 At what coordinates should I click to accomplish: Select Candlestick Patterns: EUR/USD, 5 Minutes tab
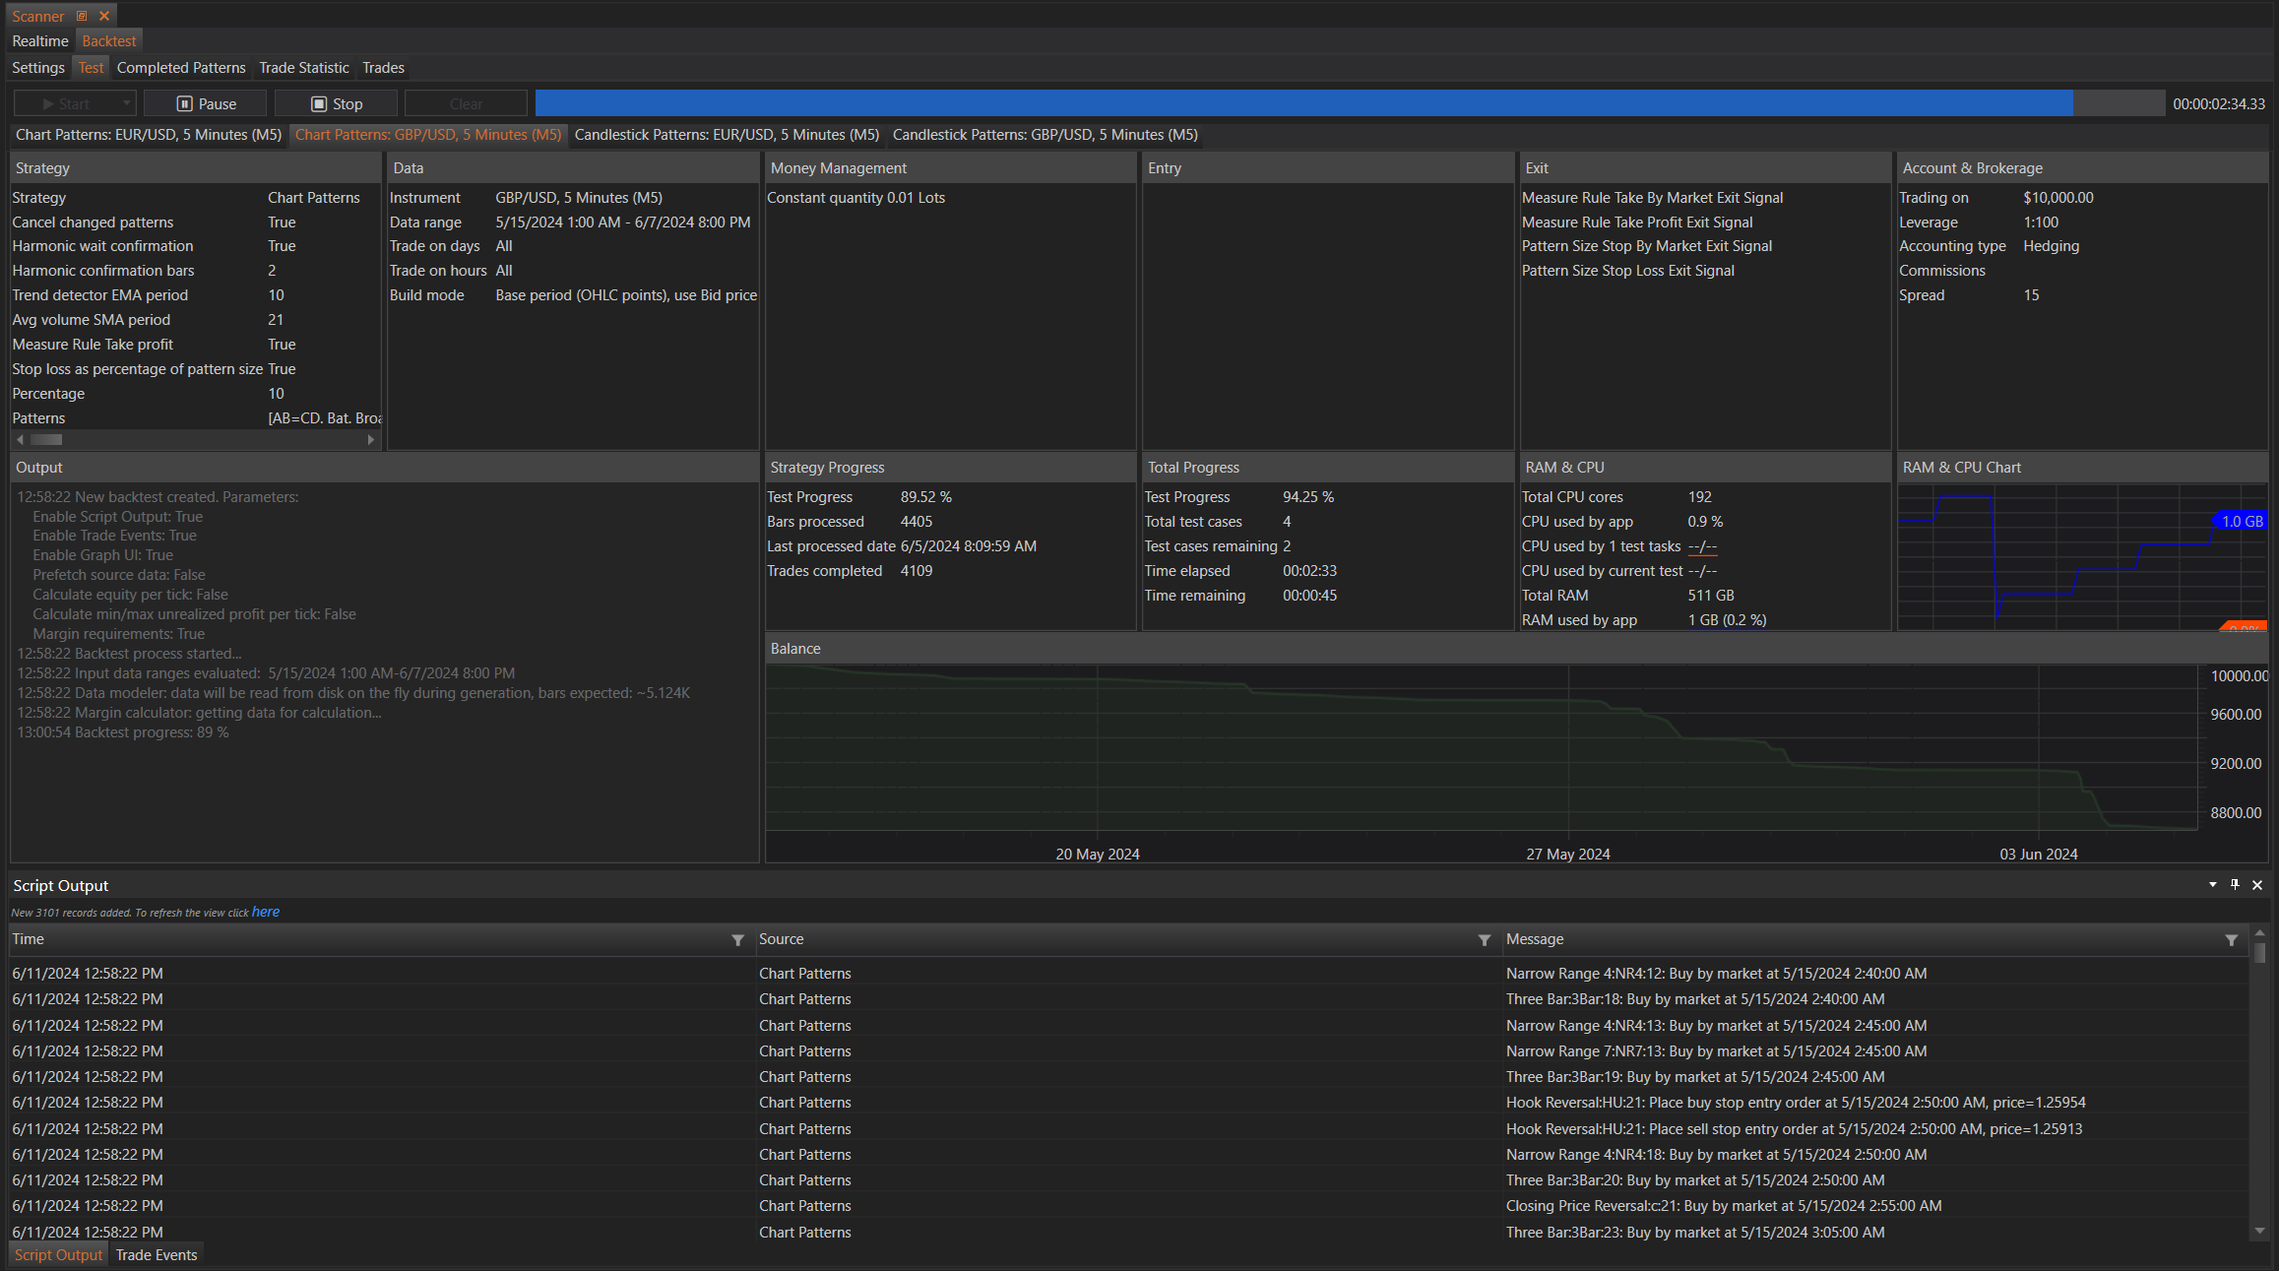pos(727,135)
